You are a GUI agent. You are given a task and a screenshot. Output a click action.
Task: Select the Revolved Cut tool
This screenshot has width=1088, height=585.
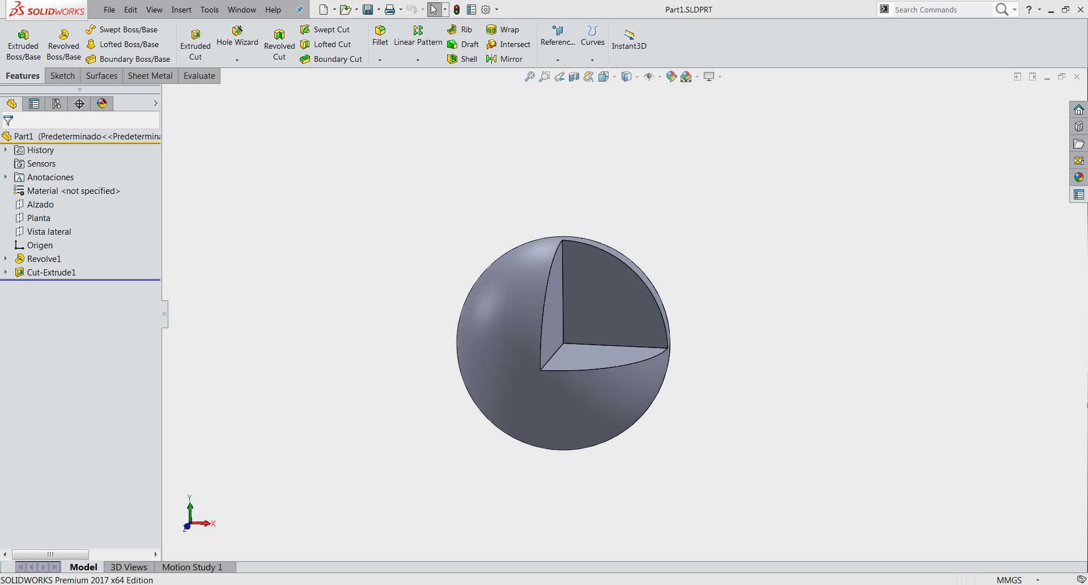click(x=279, y=44)
